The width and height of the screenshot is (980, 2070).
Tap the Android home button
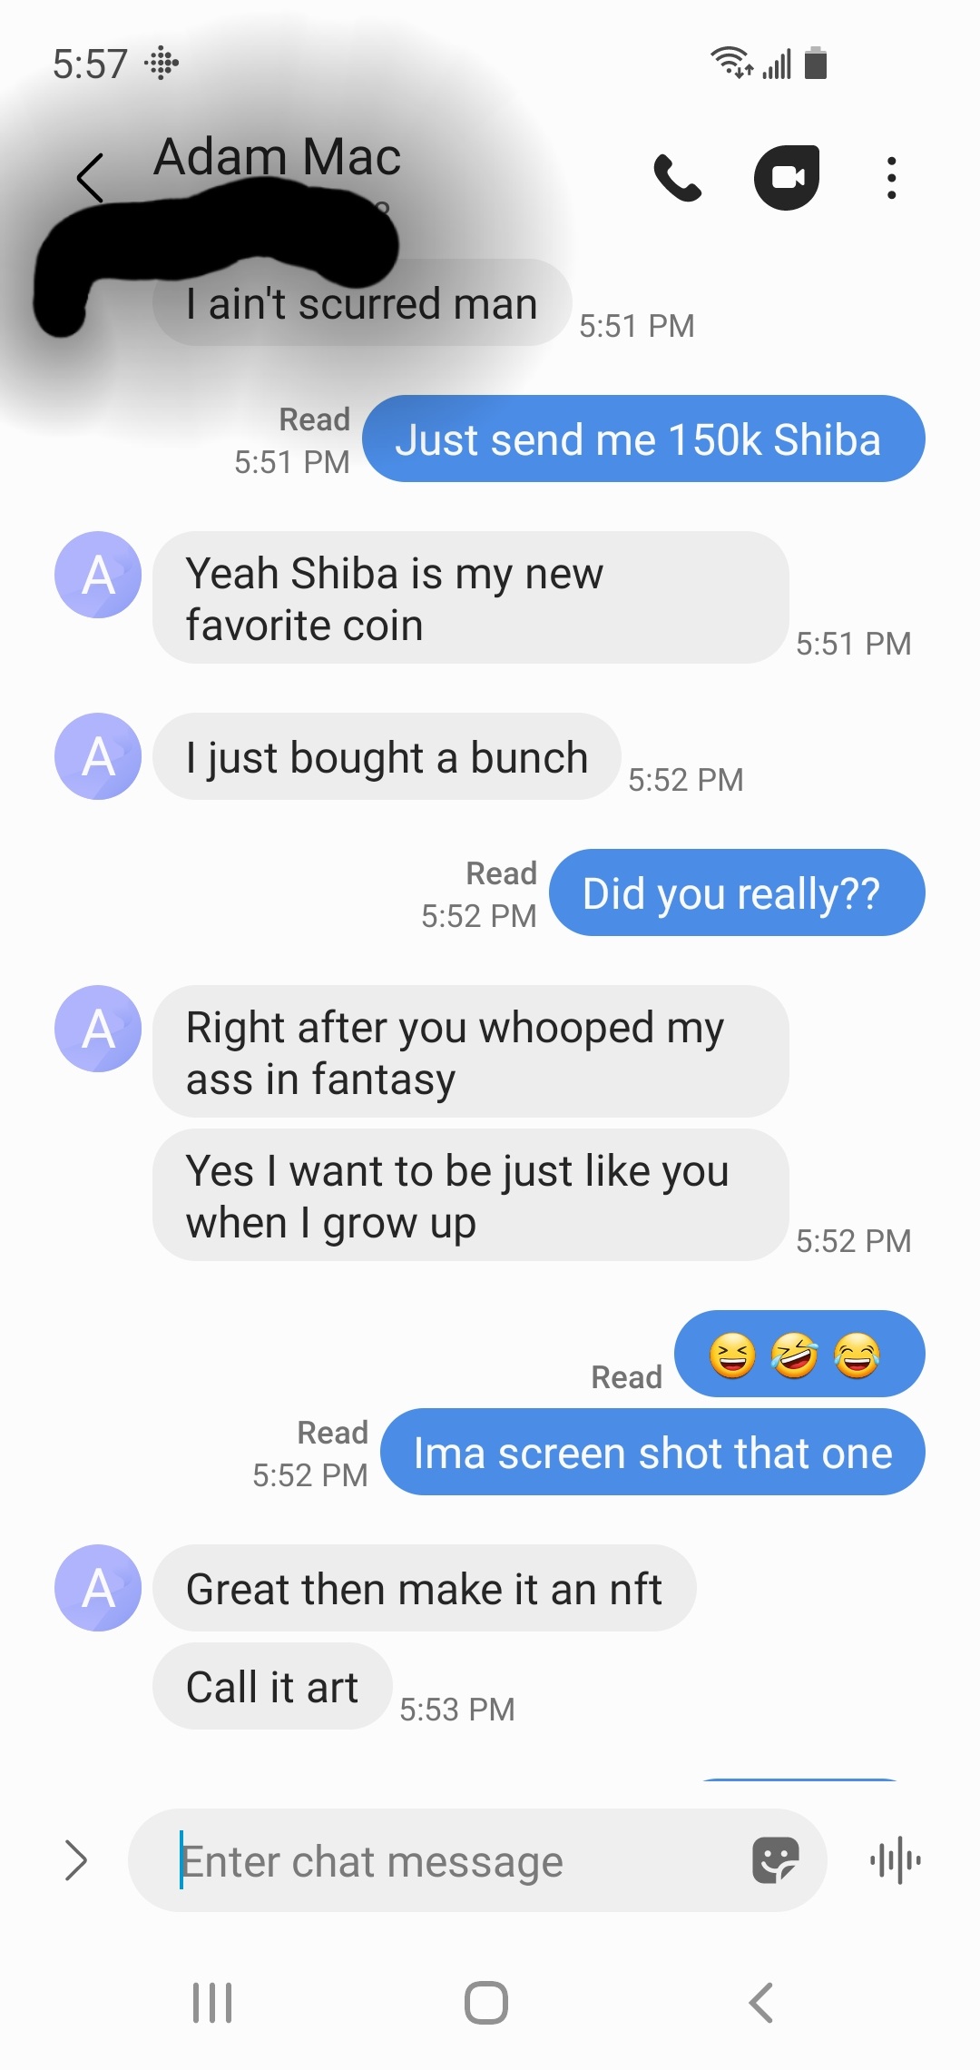click(x=486, y=2003)
